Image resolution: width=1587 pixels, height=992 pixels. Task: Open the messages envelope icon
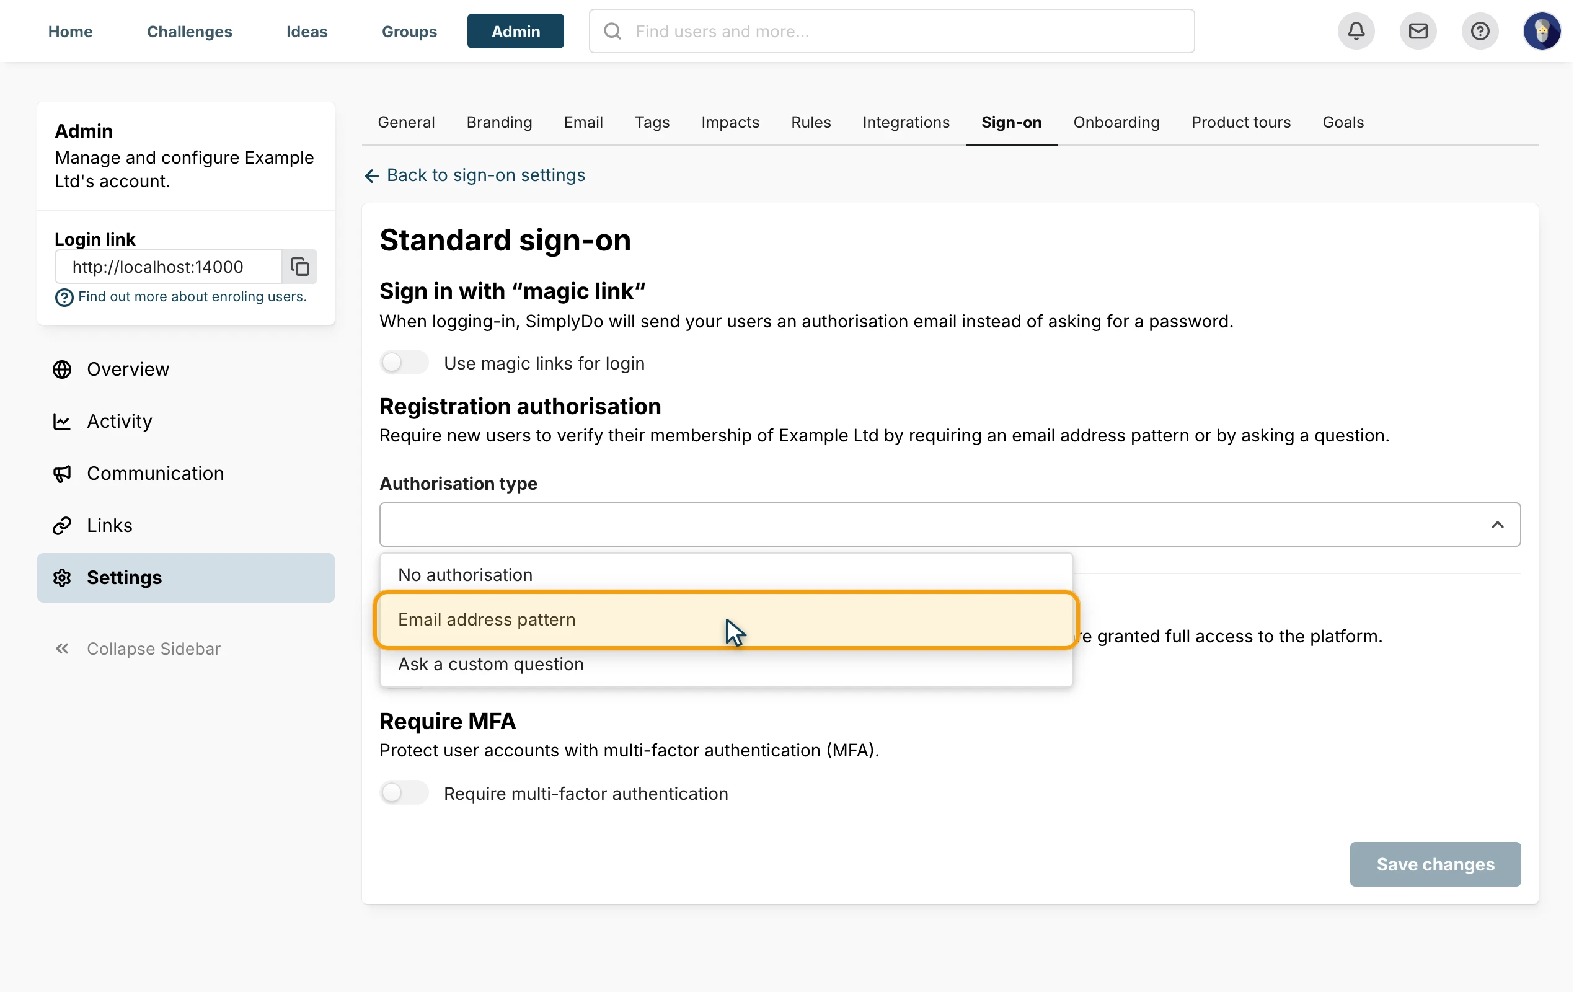(1418, 31)
